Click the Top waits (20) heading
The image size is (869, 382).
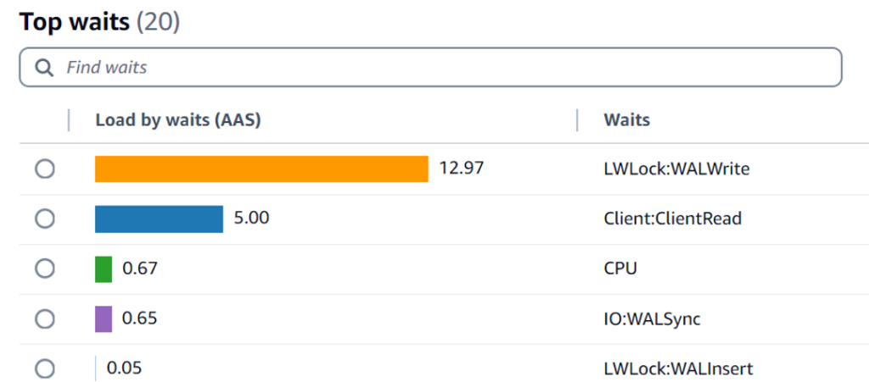click(100, 22)
